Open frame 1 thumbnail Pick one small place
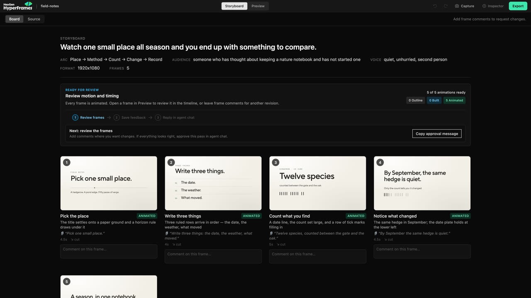531x298 pixels. coord(109,183)
